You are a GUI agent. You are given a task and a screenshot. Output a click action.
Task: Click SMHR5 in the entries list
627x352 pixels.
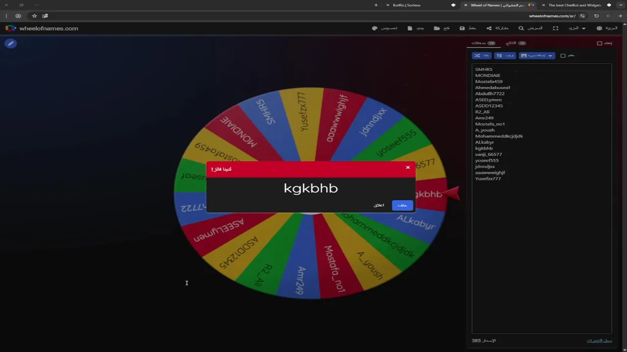tap(484, 69)
